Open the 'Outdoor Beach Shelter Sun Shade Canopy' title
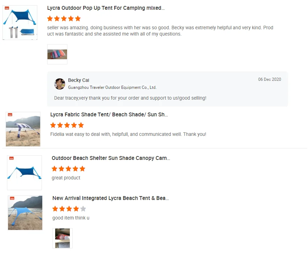This screenshot has height=255, width=308. click(x=111, y=158)
